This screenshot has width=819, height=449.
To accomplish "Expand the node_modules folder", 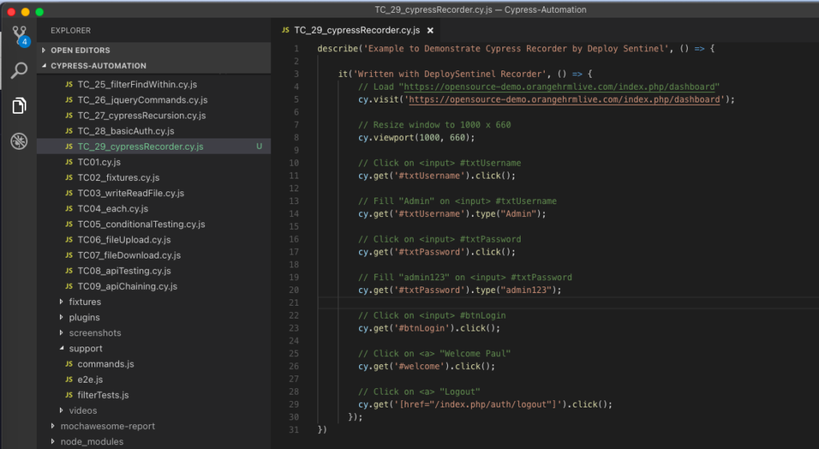I will [53, 442].
